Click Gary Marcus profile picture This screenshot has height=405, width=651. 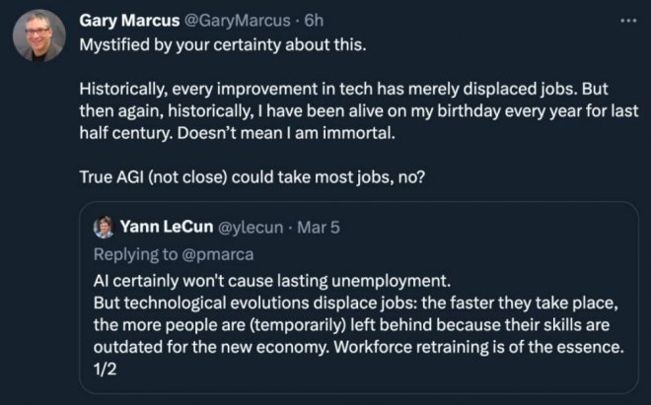(38, 34)
